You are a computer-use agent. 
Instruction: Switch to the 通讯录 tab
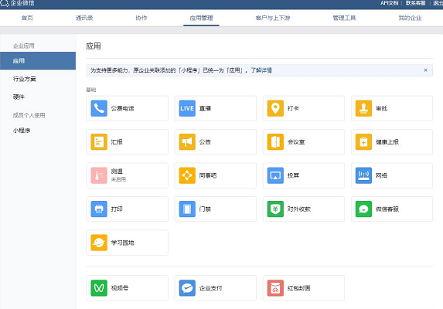(84, 18)
